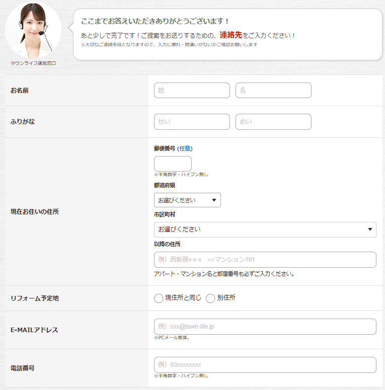
Task: Expand the 市区町村 city dropdown
Action: (x=265, y=229)
